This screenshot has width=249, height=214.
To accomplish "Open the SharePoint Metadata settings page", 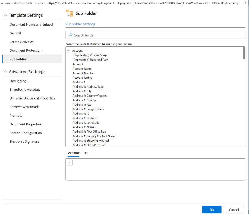I will [x=25, y=90].
